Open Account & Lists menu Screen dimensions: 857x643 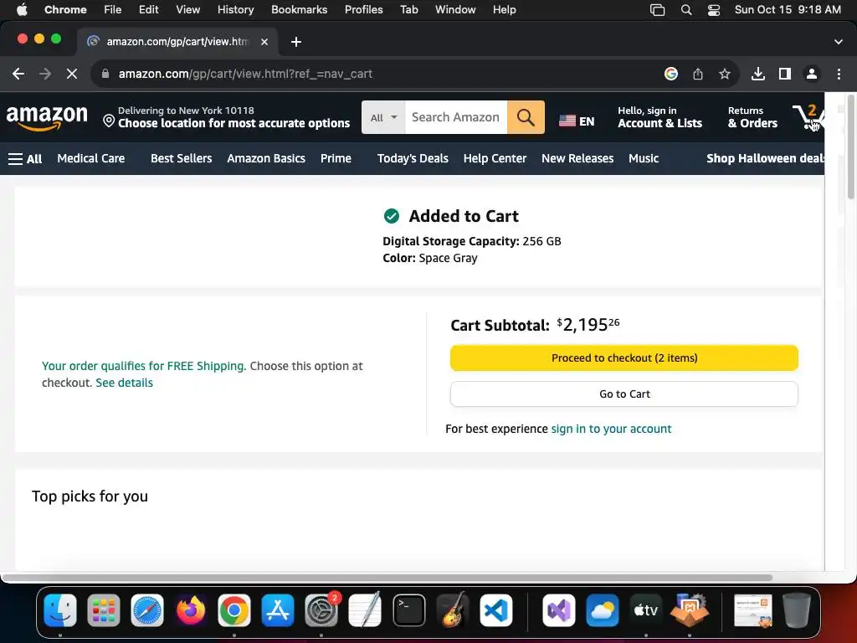659,117
